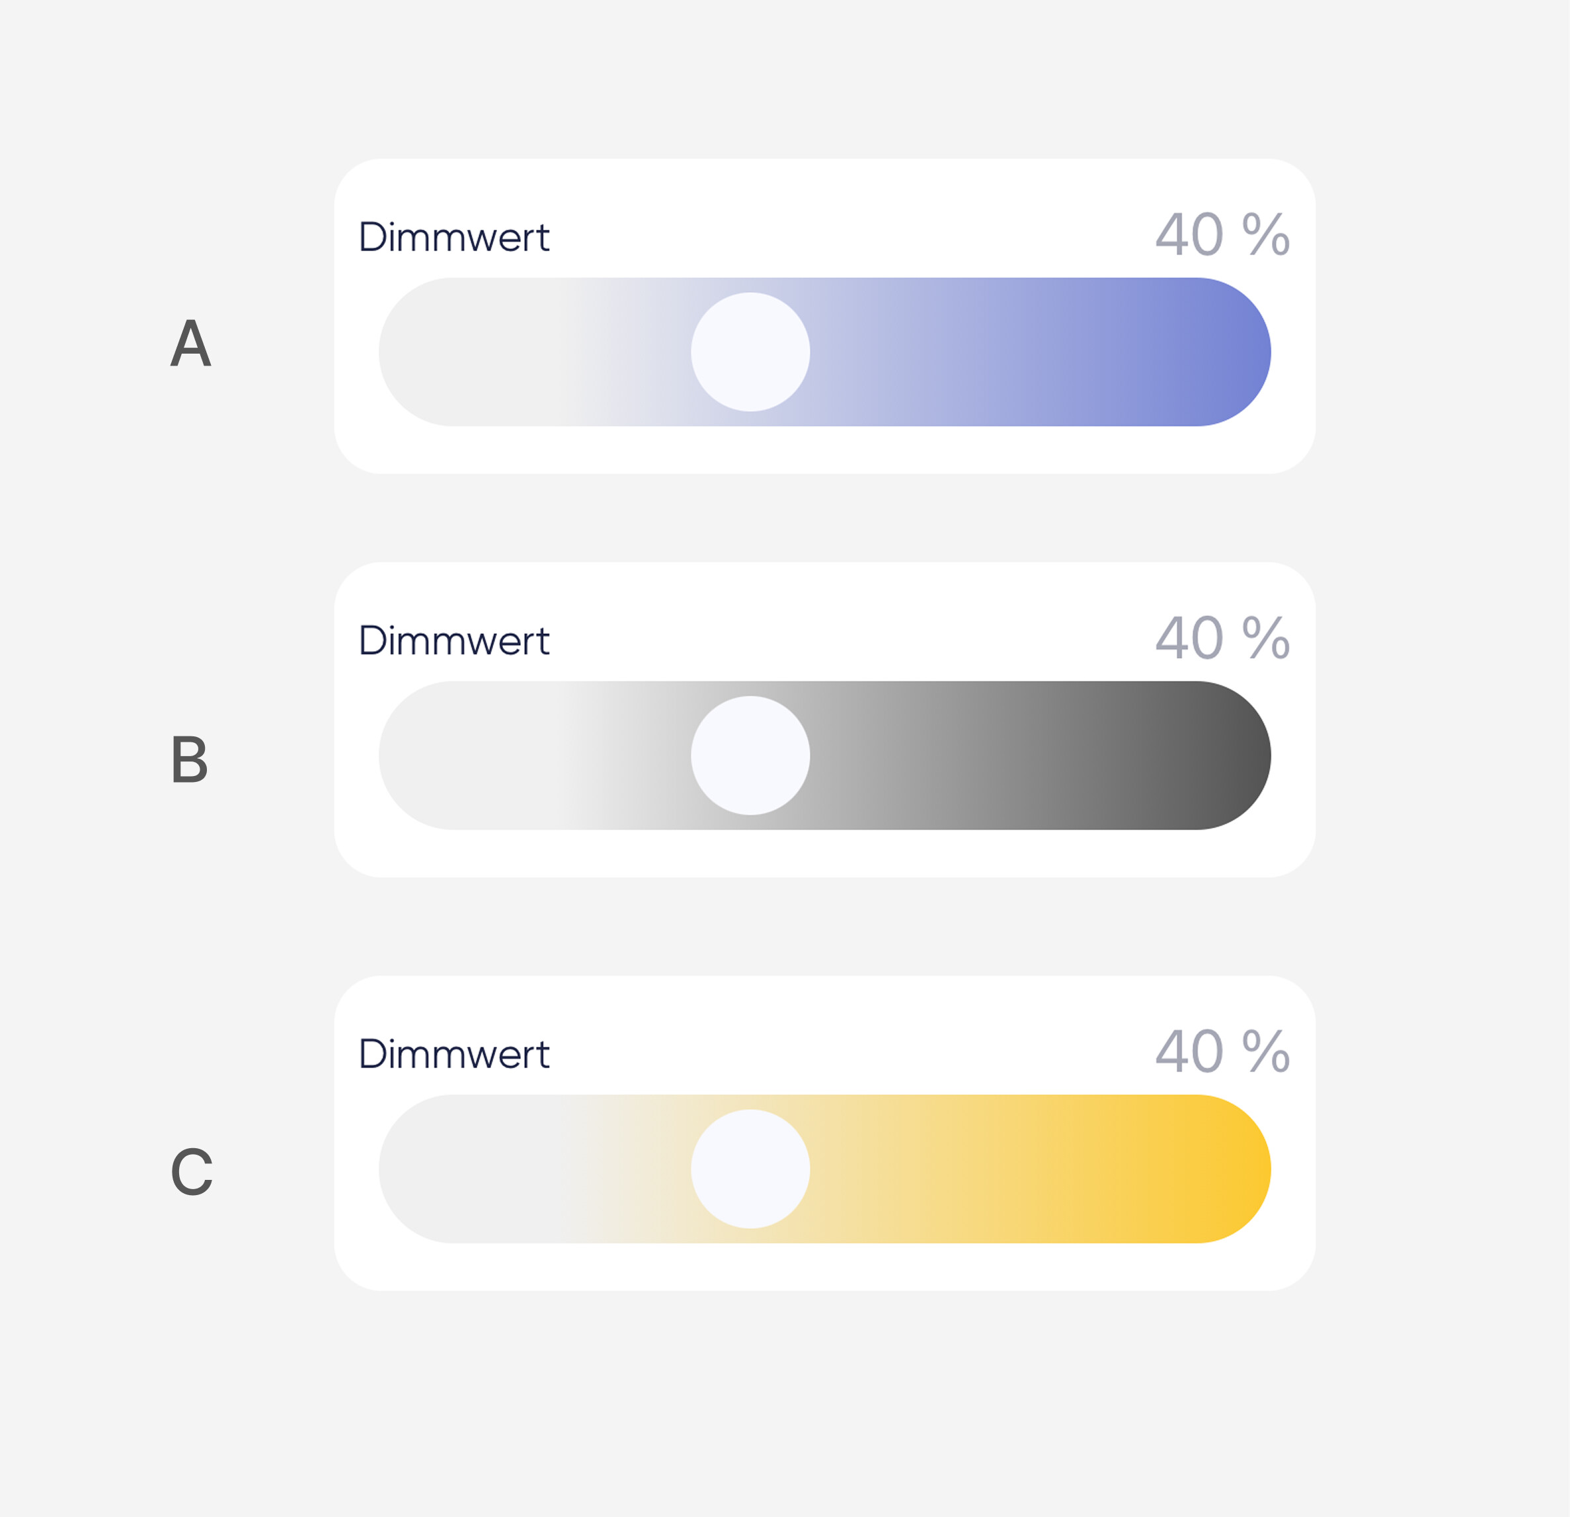This screenshot has height=1517, width=1570.
Task: Click the letter A variant label
Action: click(x=190, y=343)
